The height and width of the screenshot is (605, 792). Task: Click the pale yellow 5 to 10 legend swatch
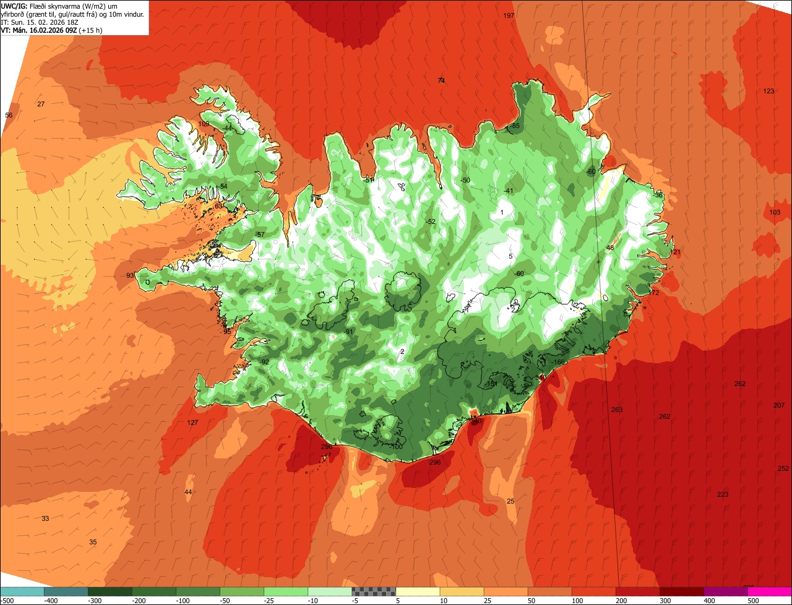[x=418, y=591]
